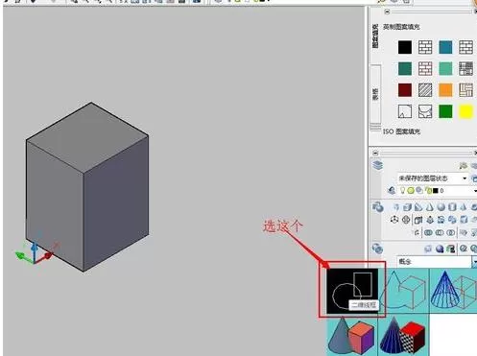Select the gray 3D box solid
Image resolution: width=477 pixels, height=356 pixels.
tap(87, 187)
